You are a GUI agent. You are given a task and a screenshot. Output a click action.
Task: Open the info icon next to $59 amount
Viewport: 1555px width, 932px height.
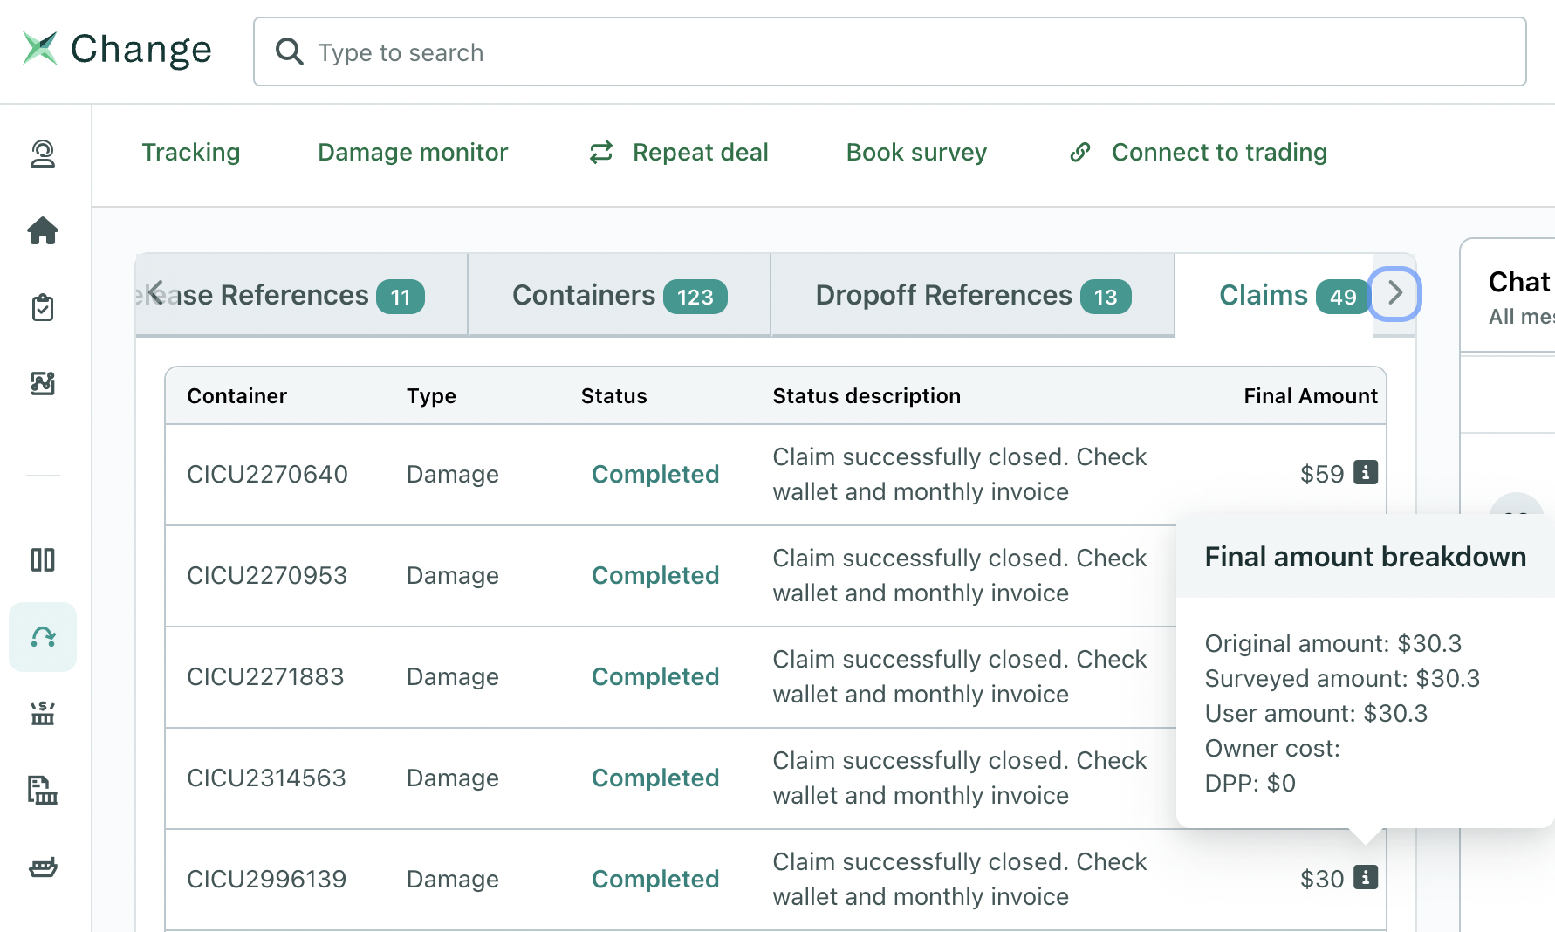coord(1366,473)
